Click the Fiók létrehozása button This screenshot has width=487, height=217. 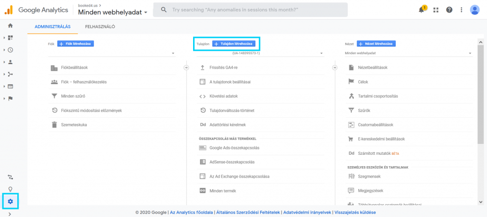(76, 44)
